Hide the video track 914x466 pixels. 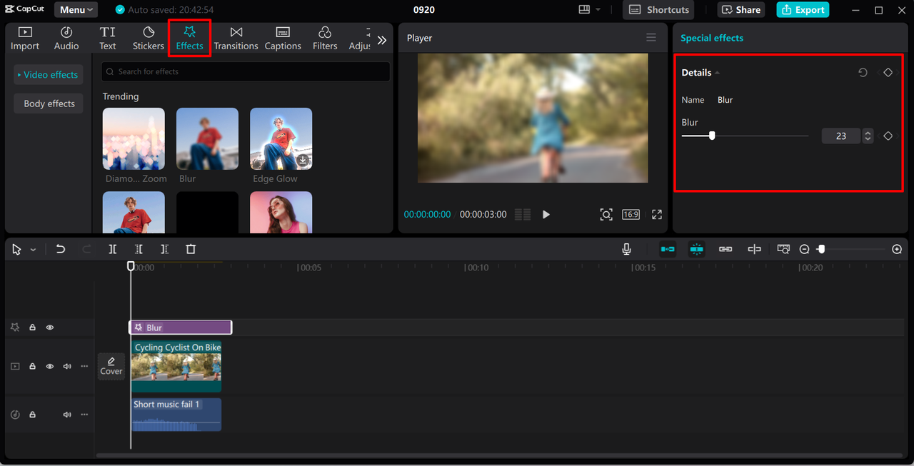click(x=50, y=366)
